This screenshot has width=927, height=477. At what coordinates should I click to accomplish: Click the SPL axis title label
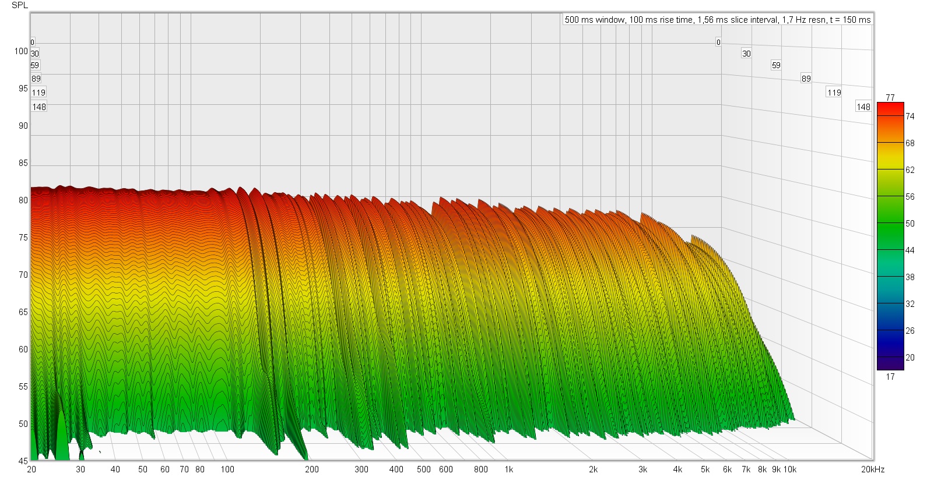pos(20,5)
